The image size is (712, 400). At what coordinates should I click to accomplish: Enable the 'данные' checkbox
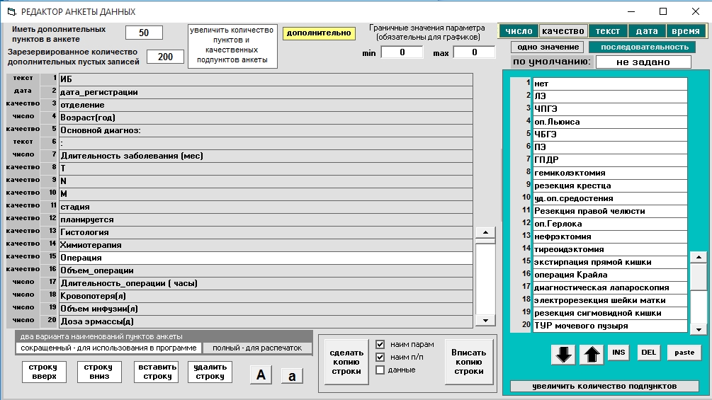[x=380, y=370]
